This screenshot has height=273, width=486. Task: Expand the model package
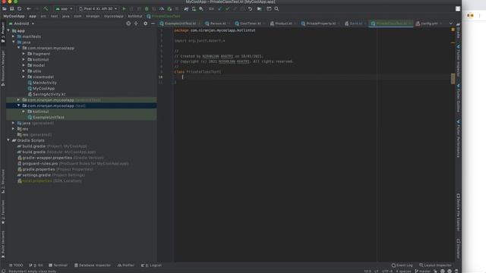[24, 65]
